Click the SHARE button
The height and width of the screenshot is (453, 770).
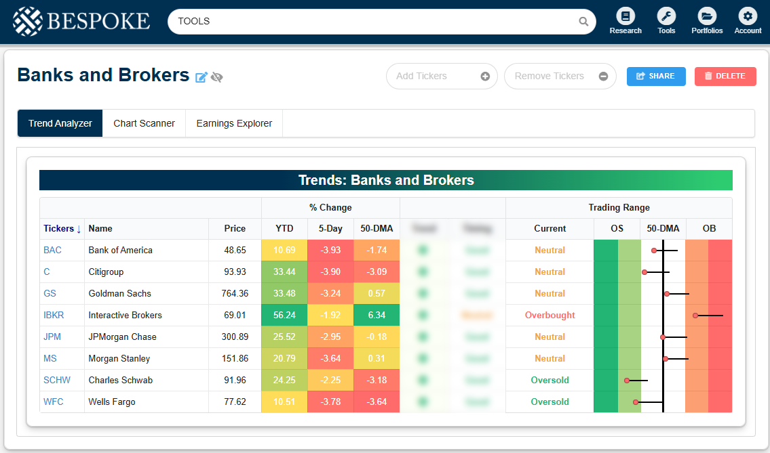(x=656, y=77)
